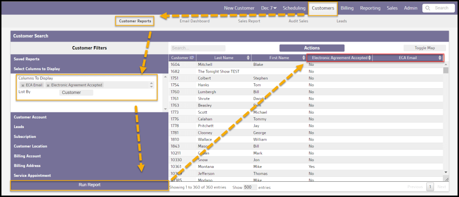The image size is (459, 197).
Task: Open the Billing menu
Action: coord(347,8)
